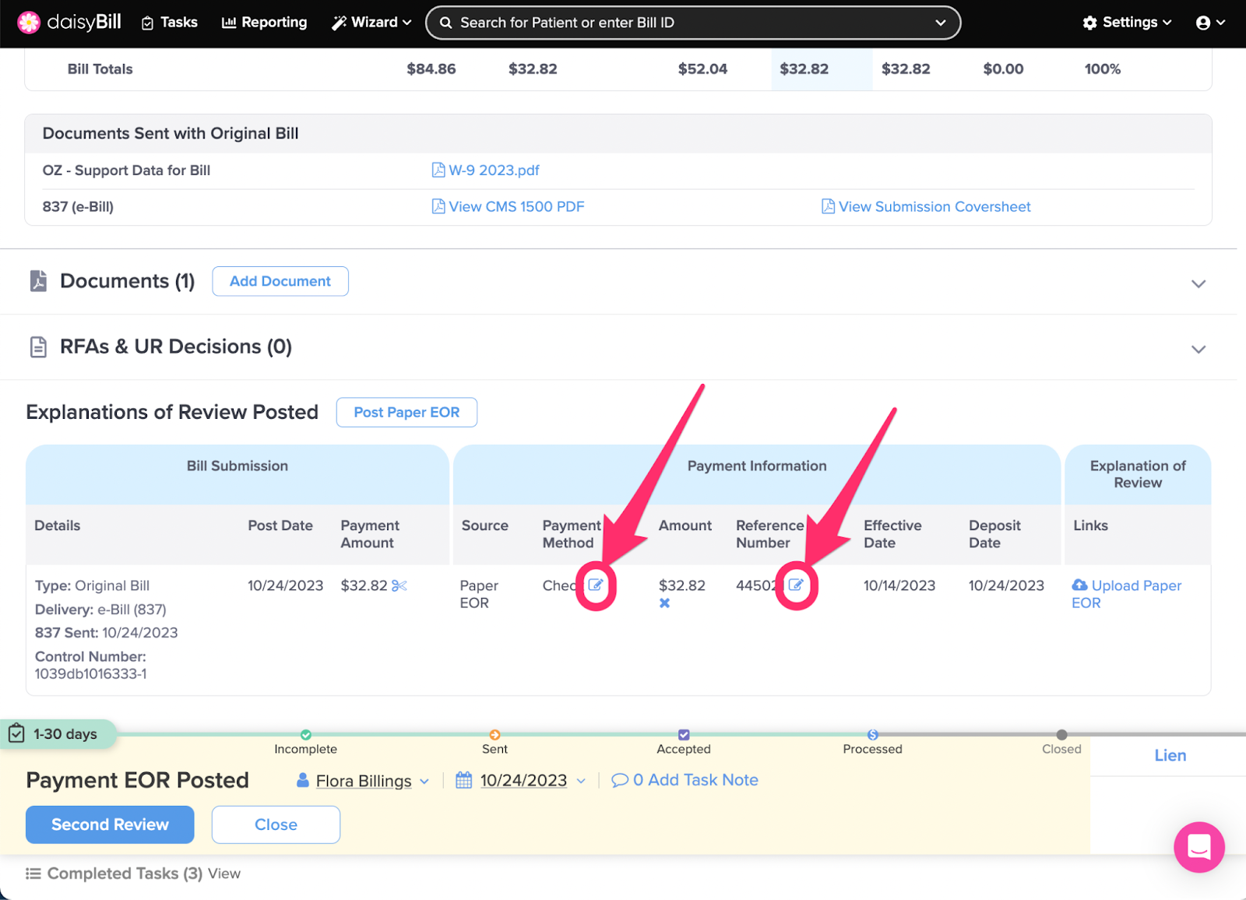This screenshot has width=1246, height=900.
Task: Open the chat support bubble
Action: 1198,847
